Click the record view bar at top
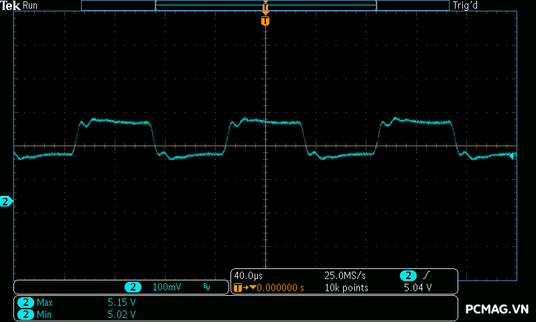 tap(265, 5)
